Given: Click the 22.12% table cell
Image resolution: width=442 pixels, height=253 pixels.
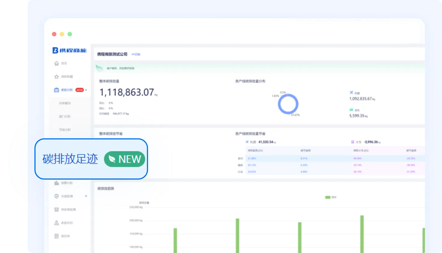Looking at the screenshot, I should pyautogui.click(x=252, y=165).
